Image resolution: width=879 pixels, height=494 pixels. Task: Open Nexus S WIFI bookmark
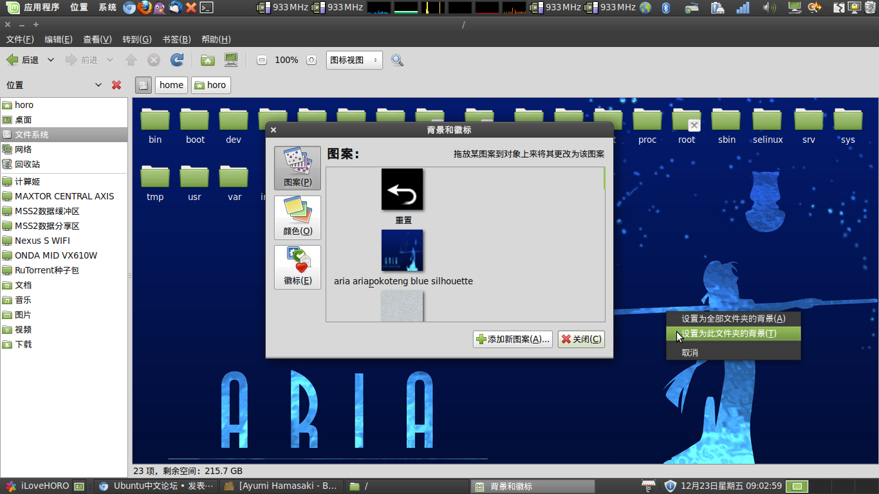click(x=64, y=241)
